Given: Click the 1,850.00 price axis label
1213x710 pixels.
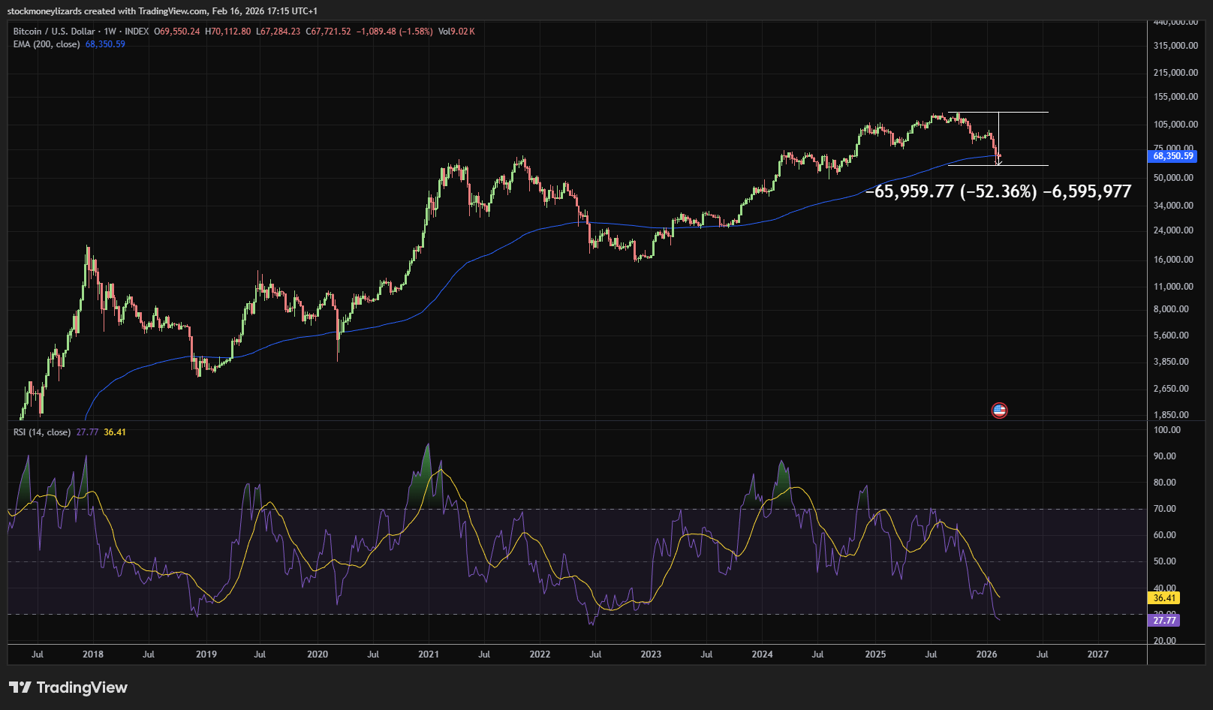Looking at the screenshot, I should tap(1171, 415).
